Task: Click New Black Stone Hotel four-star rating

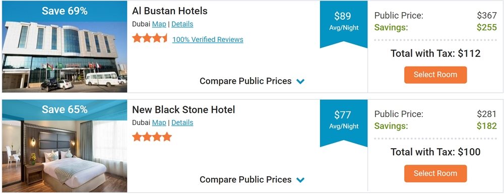Action: click(x=152, y=137)
